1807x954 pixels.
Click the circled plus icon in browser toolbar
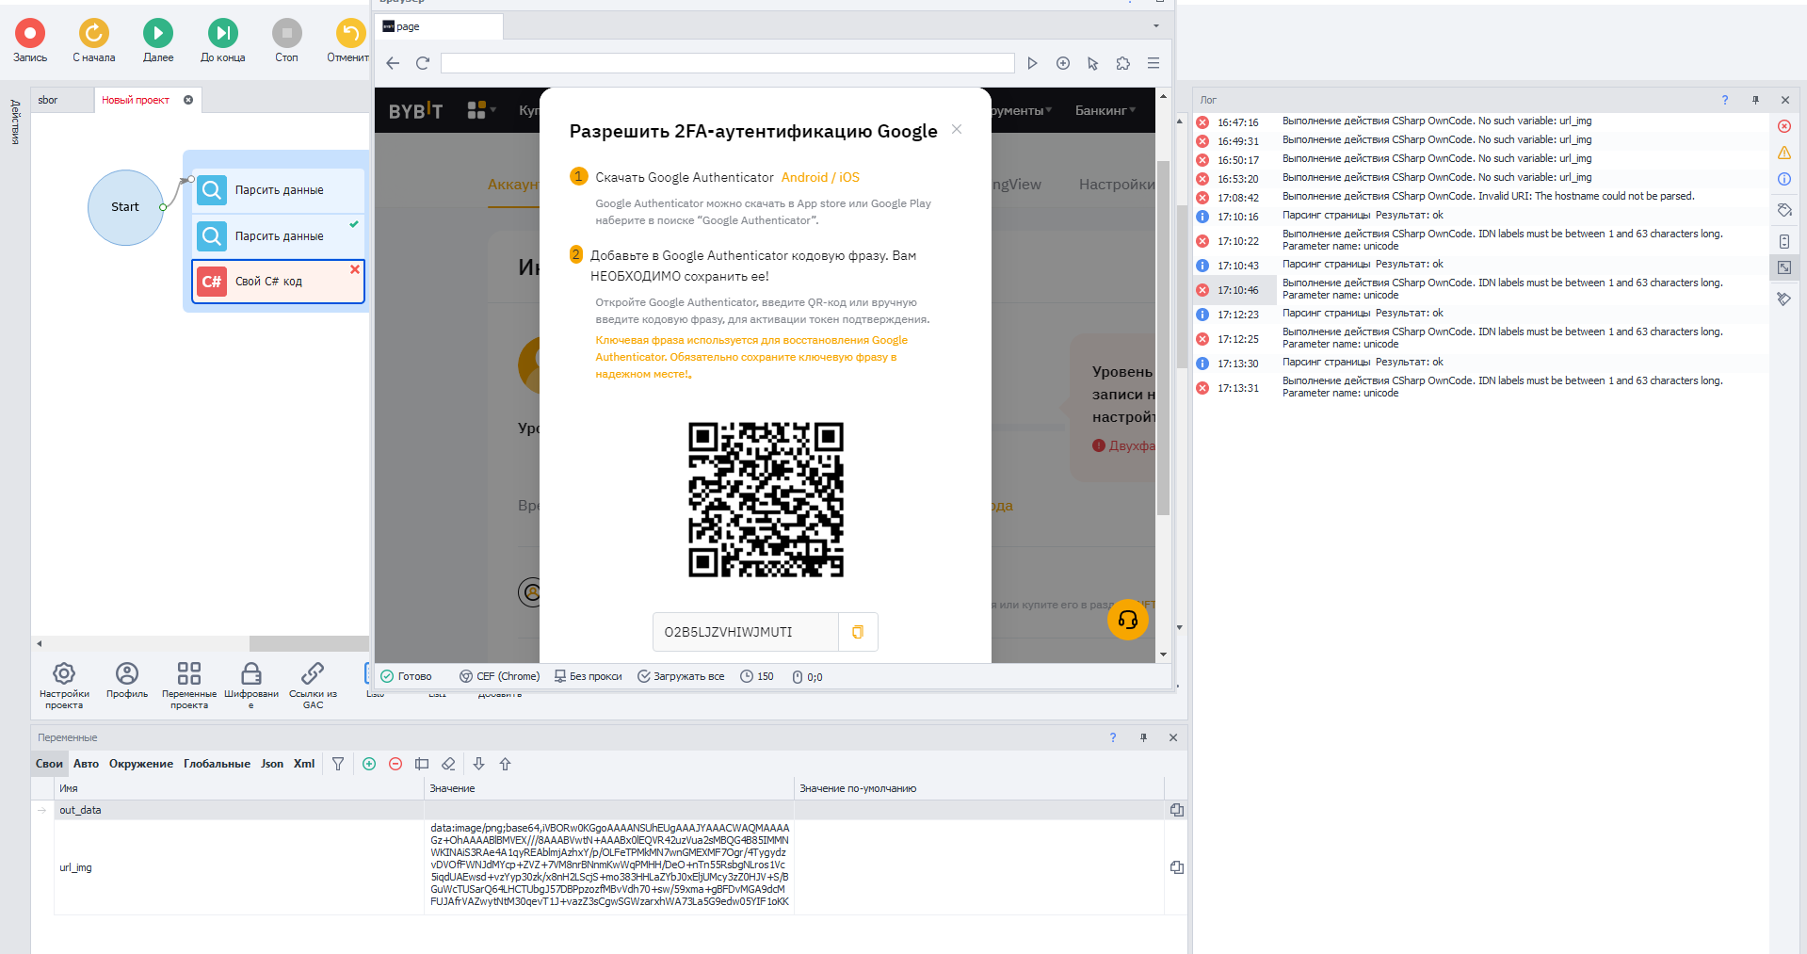pyautogui.click(x=1063, y=63)
